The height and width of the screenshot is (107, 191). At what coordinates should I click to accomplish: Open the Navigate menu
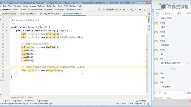point(18,6)
